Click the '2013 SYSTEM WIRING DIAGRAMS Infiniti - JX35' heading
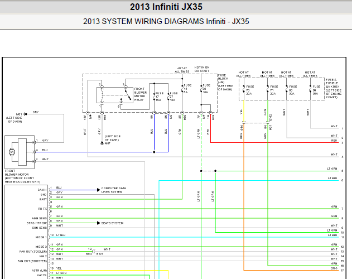 pyautogui.click(x=166, y=21)
